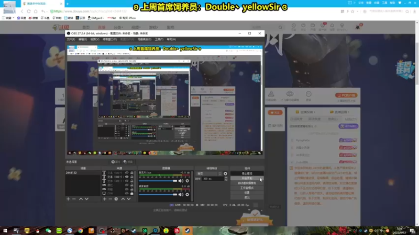Open the View (V) menu in OBS
Screen dimensions: 419x235
point(95,39)
